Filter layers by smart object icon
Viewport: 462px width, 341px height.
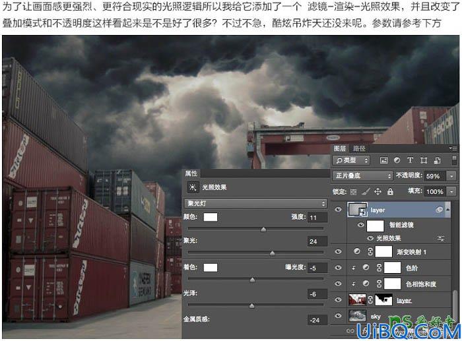(x=437, y=160)
